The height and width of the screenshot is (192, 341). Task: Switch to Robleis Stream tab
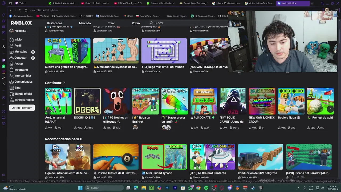(63, 3)
